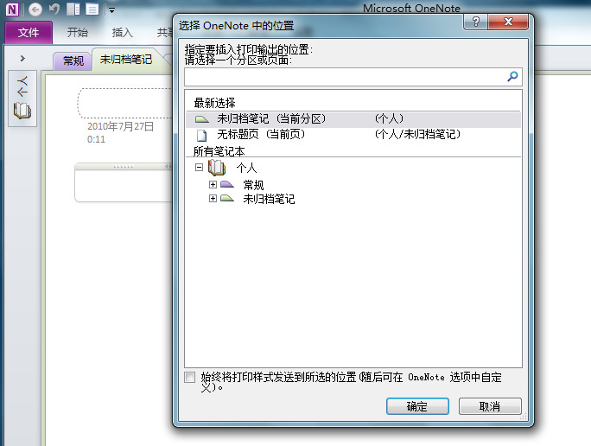
Task: Expand the 未归档笔记 section in tree
Action: [x=213, y=199]
